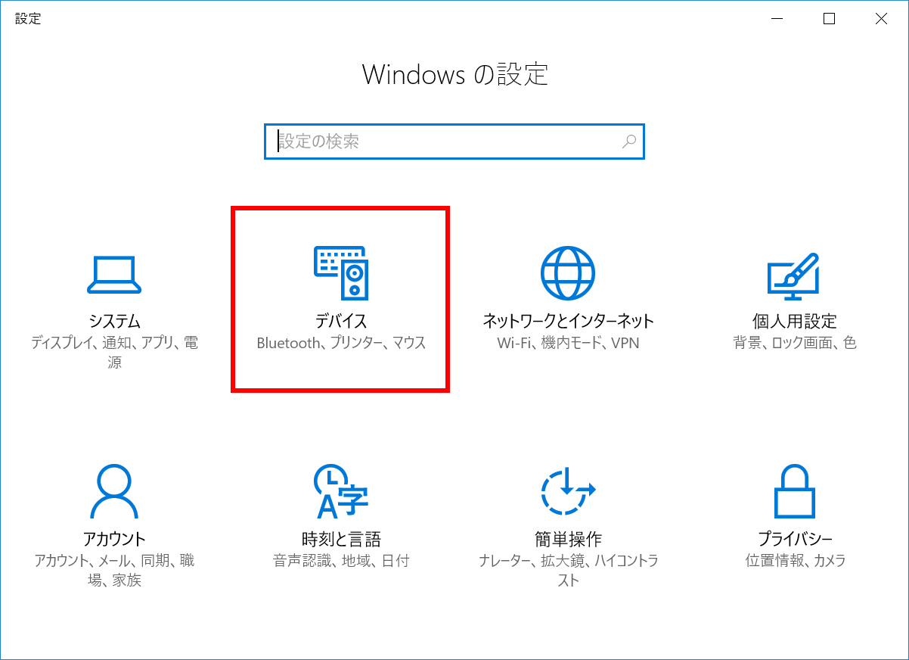Click the 個人用設定 label

pyautogui.click(x=795, y=321)
